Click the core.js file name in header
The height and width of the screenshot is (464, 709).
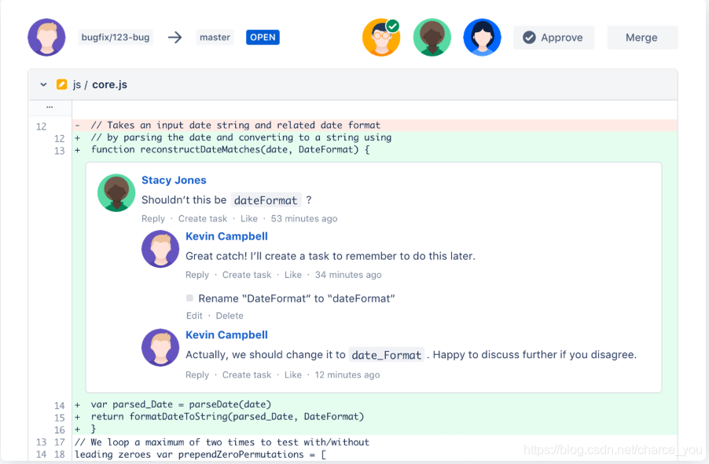(x=109, y=85)
